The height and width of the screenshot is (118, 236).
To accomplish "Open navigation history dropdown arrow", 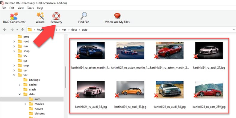I will 17,30.
